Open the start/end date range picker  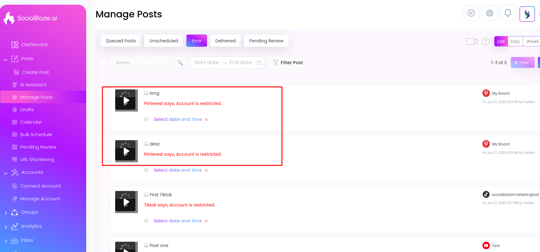pos(228,63)
